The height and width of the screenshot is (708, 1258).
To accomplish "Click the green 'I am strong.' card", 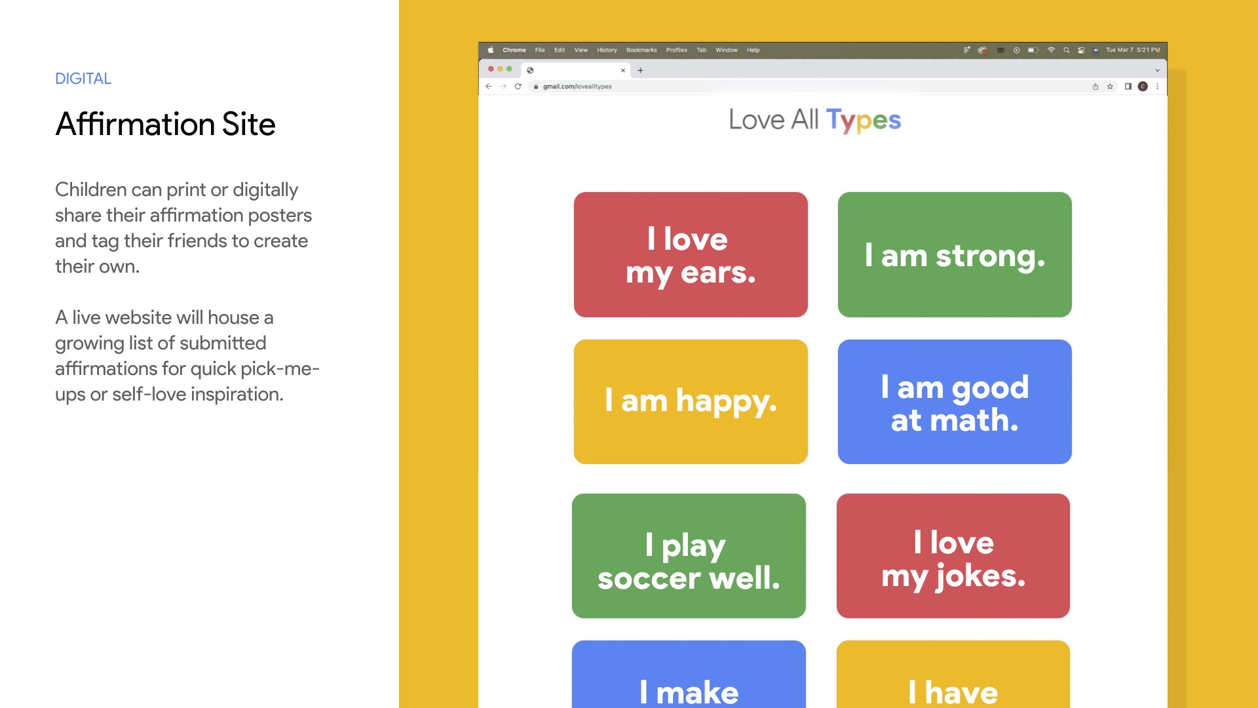I will click(x=954, y=254).
